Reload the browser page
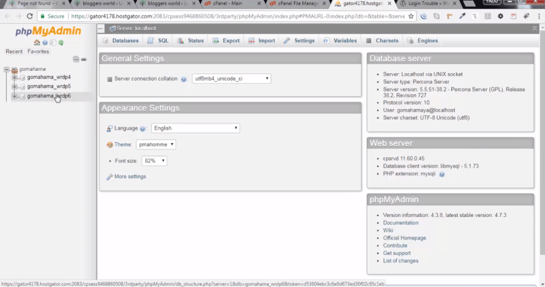 30,16
